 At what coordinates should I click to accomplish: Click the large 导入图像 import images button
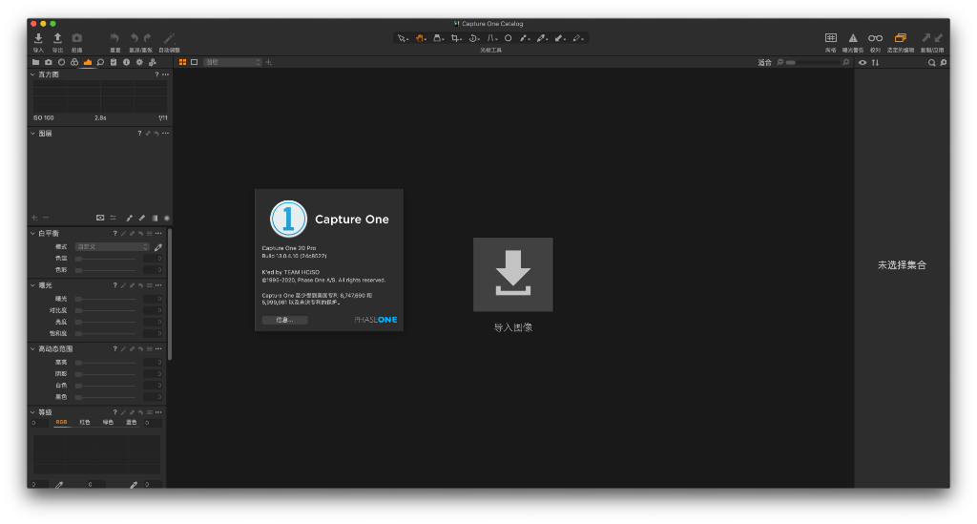[x=512, y=274]
